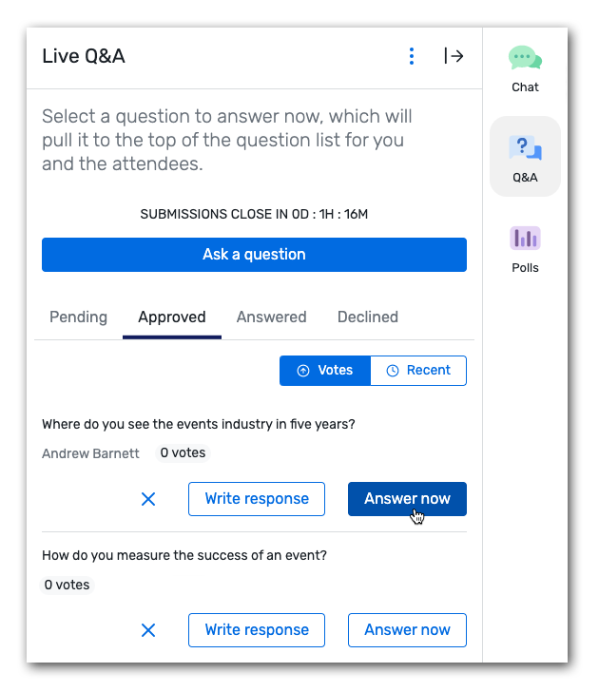The width and height of the screenshot is (599, 692).
Task: Sort questions by Votes
Action: click(325, 371)
